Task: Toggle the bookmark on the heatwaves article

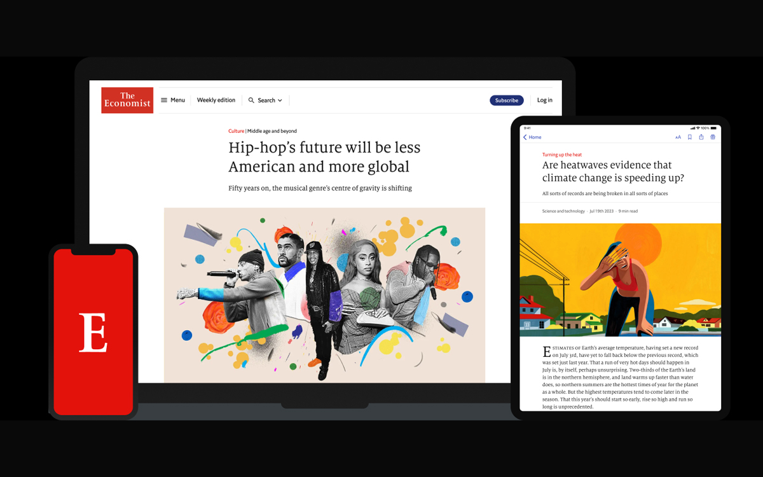Action: [690, 137]
